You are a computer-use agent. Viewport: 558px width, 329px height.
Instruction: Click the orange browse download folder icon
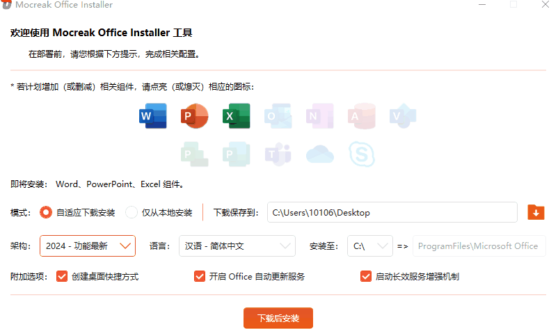(x=536, y=212)
